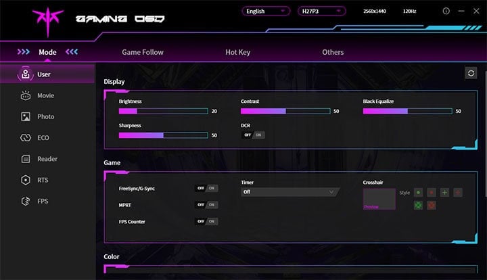Image resolution: width=487 pixels, height=280 pixels.
Task: Open the Hot Key tab
Action: [238, 52]
